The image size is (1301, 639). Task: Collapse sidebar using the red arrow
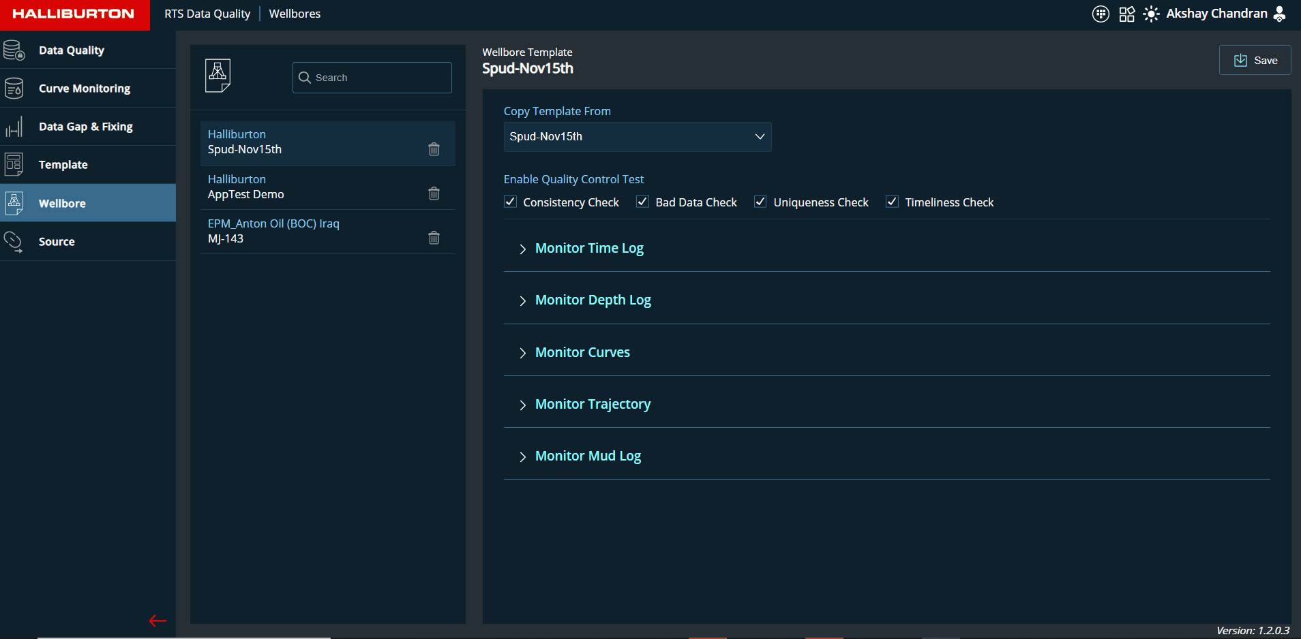[158, 621]
